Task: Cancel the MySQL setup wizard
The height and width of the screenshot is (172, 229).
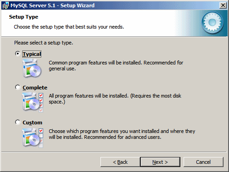Action: click(203, 162)
